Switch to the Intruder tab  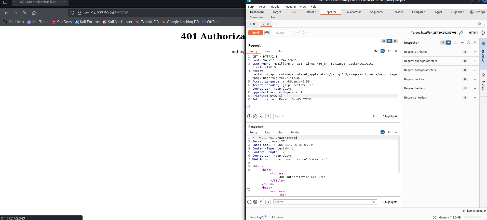click(x=310, y=12)
